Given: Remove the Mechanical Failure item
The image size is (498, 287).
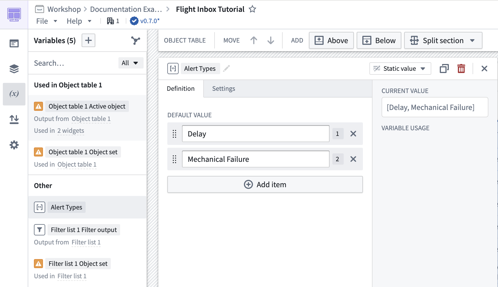Looking at the screenshot, I should (353, 159).
